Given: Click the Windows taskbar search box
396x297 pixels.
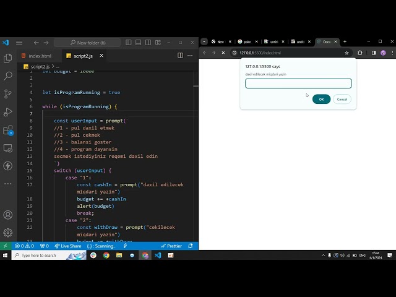Looking at the screenshot, I should pyautogui.click(x=48, y=256).
